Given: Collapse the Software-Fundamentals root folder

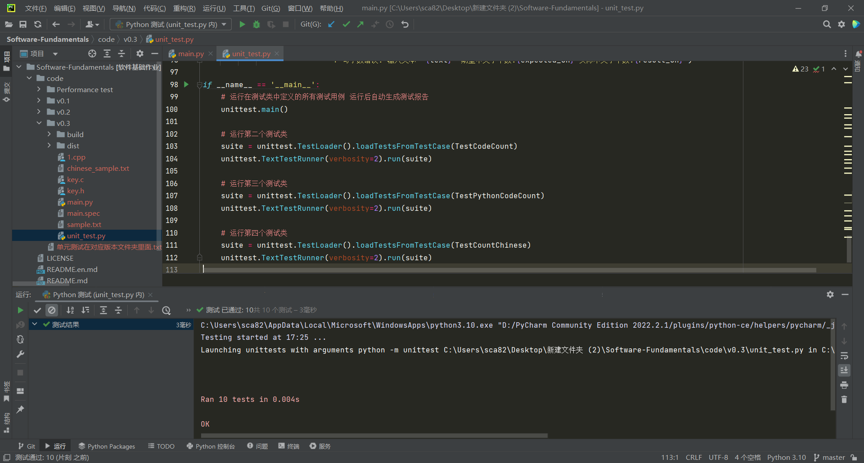Looking at the screenshot, I should pyautogui.click(x=19, y=67).
